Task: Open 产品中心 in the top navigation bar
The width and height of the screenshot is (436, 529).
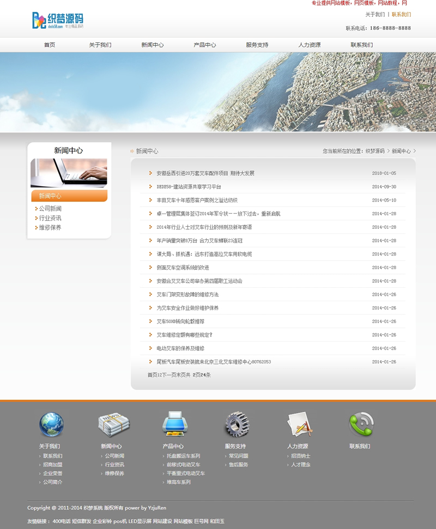Action: pos(205,45)
